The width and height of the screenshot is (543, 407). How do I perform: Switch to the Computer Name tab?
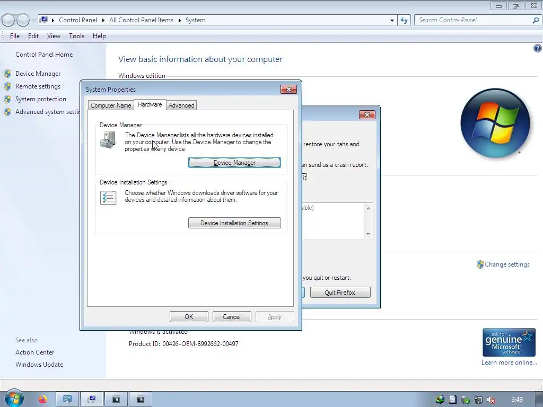tap(111, 105)
